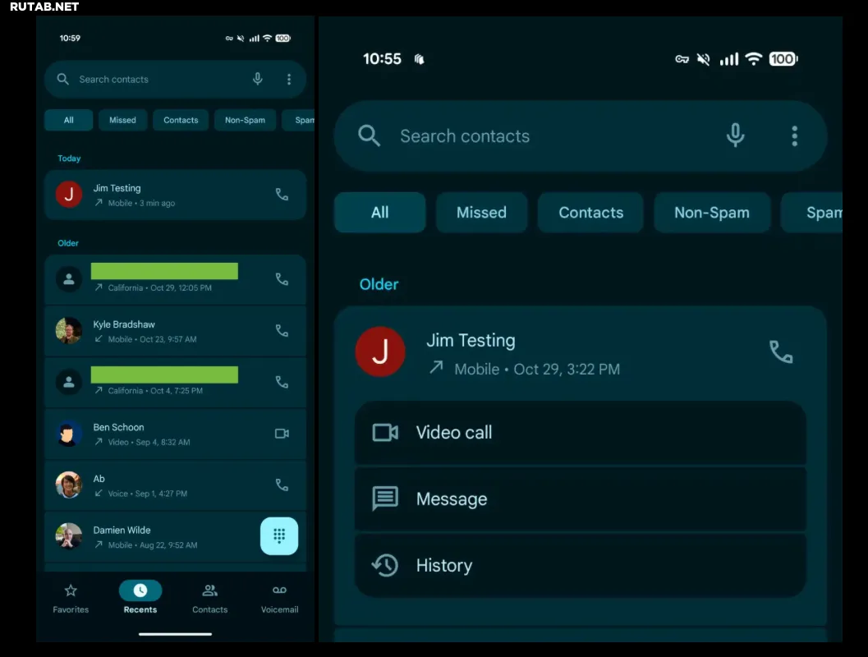Open the three-dot overflow menu in the right phone
Screen dimensions: 868x657
pyautogui.click(x=794, y=136)
